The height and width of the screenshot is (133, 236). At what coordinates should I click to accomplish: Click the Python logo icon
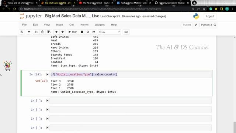(x=196, y=16)
